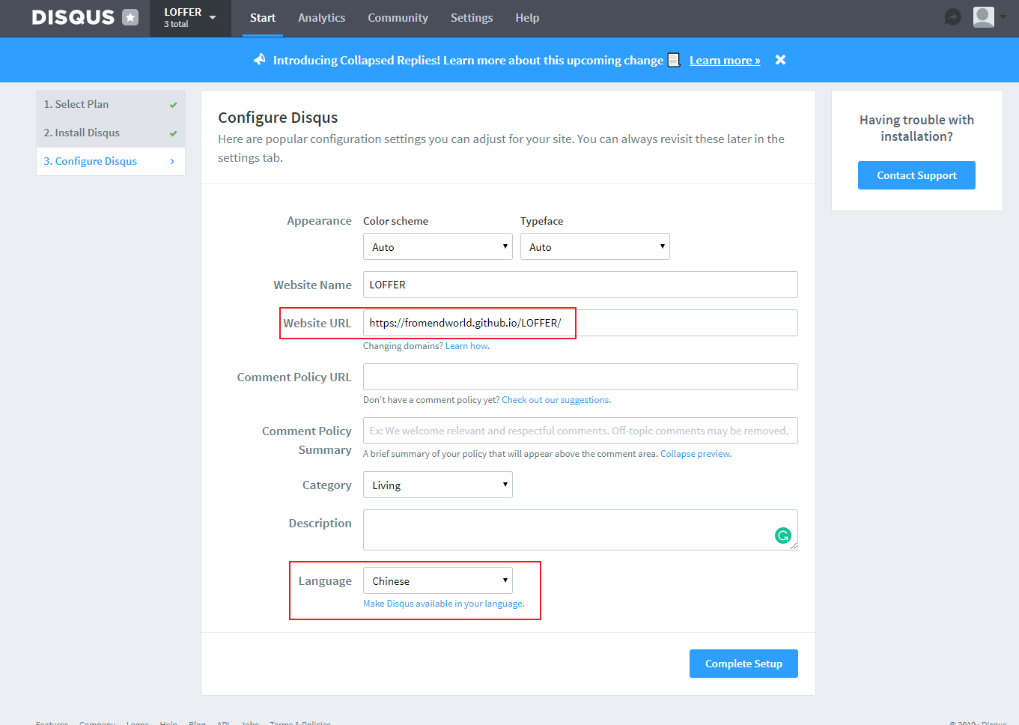Click the Description text area
This screenshot has height=725, width=1019.
[580, 530]
